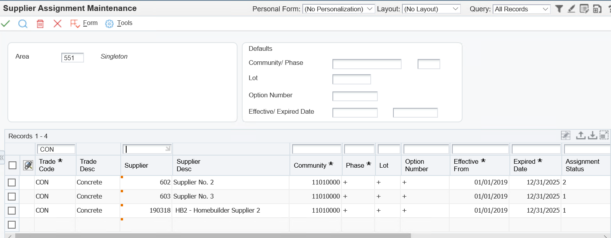Click the Effective From column filter field
The height and width of the screenshot is (238, 611).
point(481,149)
